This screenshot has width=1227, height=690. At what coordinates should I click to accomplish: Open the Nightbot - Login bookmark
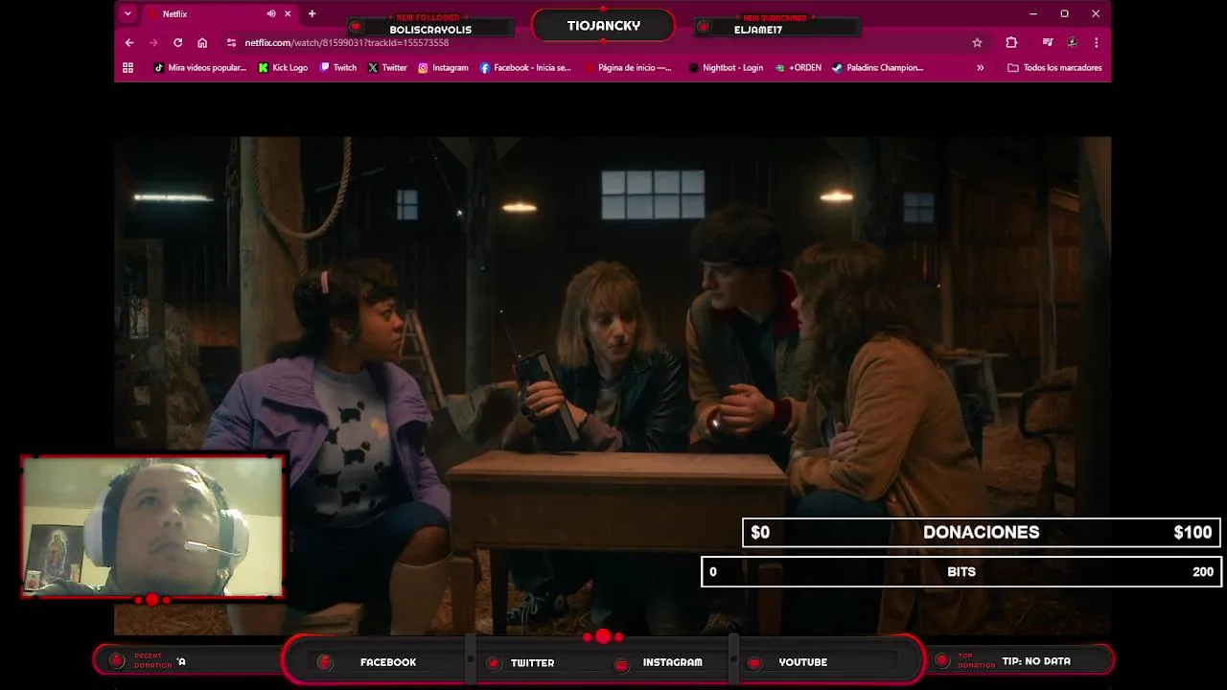726,68
